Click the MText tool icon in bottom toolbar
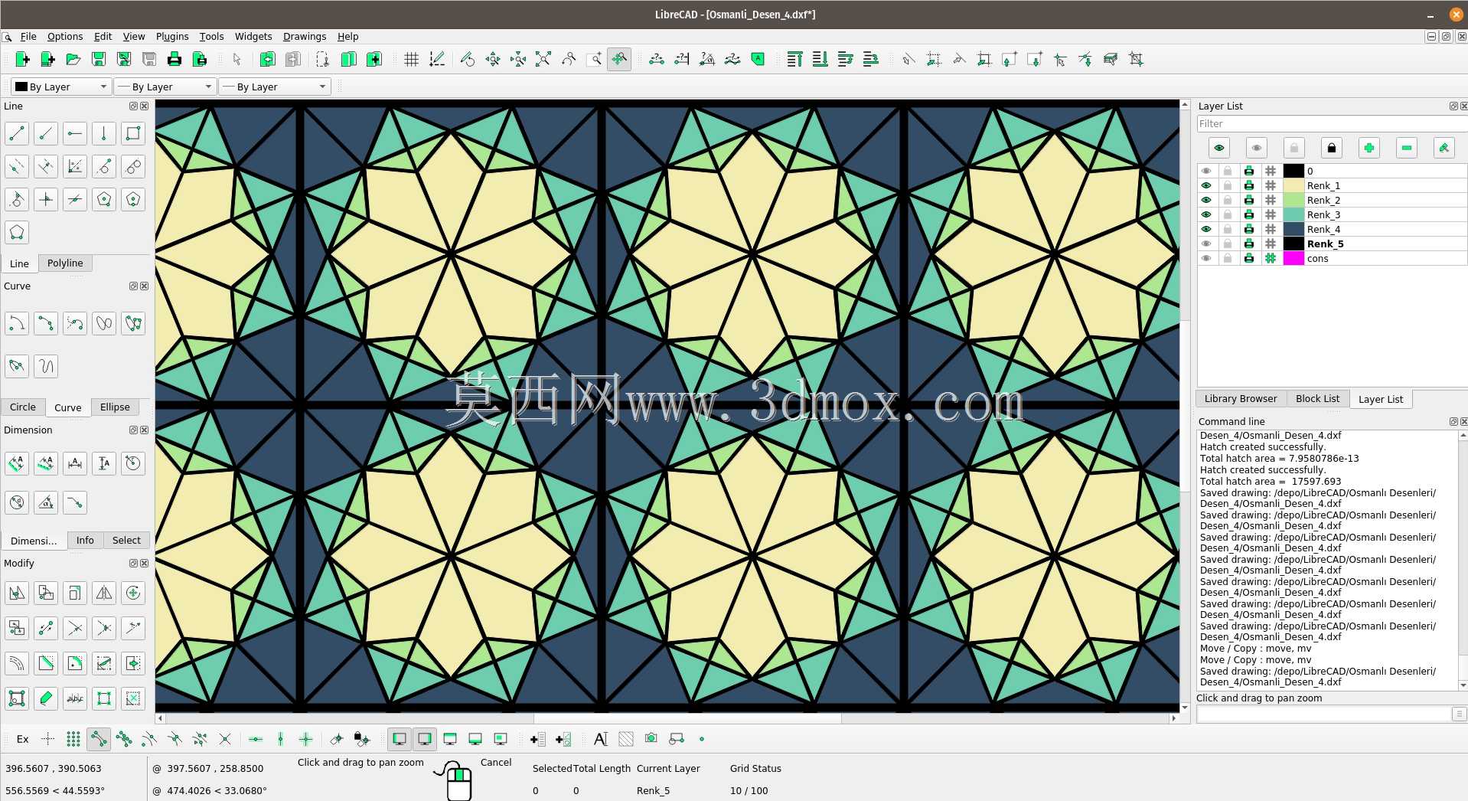Screen dimensions: 1468x801 pyautogui.click(x=601, y=739)
